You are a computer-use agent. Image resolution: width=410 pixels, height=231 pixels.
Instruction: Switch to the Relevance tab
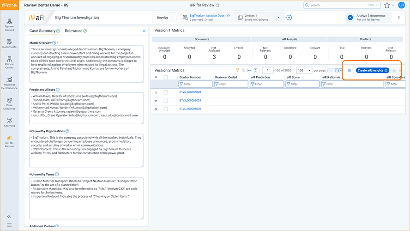[x=76, y=31]
